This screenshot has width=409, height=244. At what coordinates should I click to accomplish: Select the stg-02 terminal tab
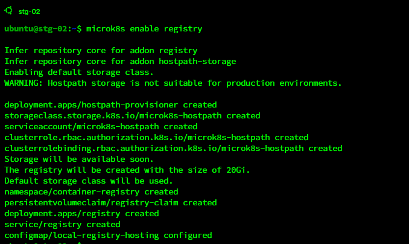pyautogui.click(x=24, y=11)
